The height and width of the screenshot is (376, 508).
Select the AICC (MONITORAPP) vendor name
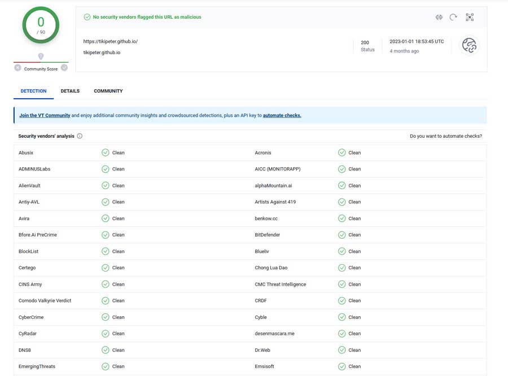[278, 169]
